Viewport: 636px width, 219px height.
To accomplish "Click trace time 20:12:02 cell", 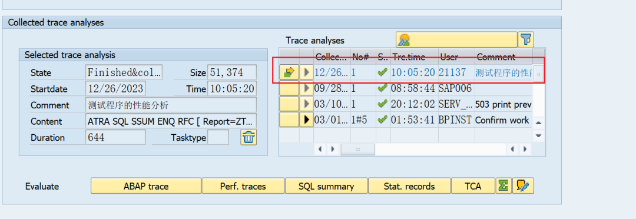I will (x=414, y=104).
